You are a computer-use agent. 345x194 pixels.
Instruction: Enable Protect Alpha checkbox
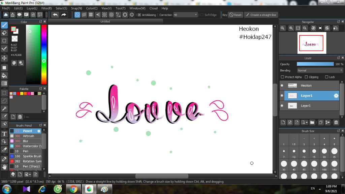[283, 77]
